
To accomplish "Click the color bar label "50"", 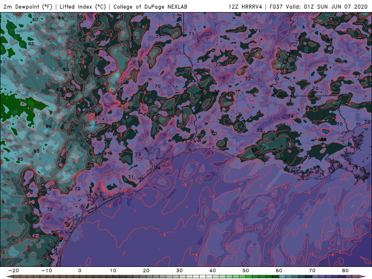I will point(246,271).
